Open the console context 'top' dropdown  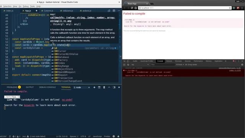140,65
